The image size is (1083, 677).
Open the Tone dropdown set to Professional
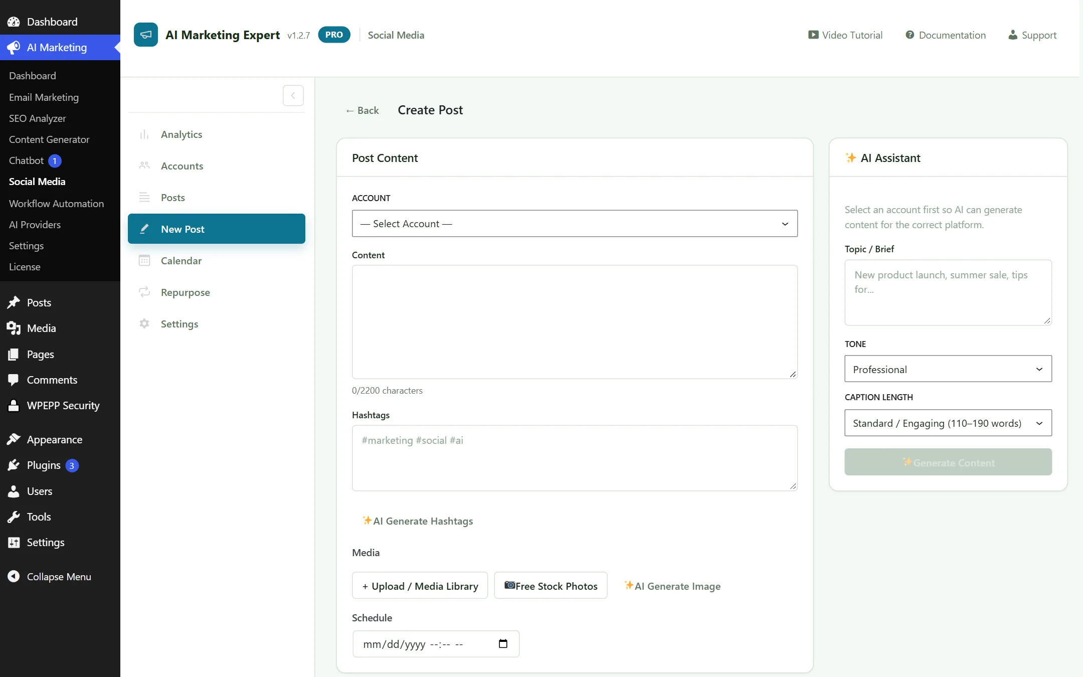point(948,369)
